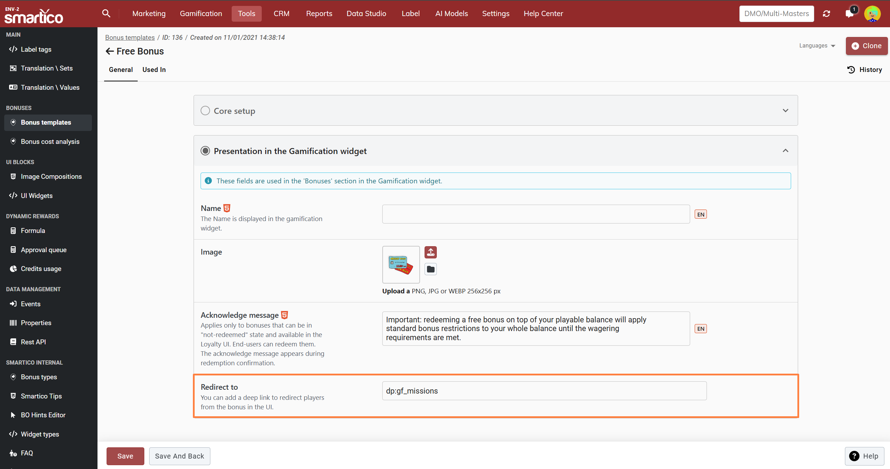Click the refresh sync icon

tap(826, 14)
